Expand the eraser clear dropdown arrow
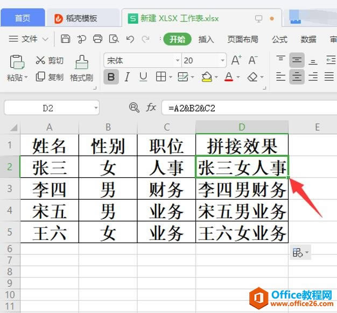Image resolution: width=337 pixels, height=313 pixels. [262, 77]
